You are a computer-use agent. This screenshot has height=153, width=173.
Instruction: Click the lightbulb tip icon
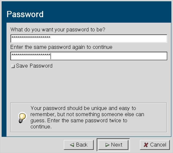[22, 117]
